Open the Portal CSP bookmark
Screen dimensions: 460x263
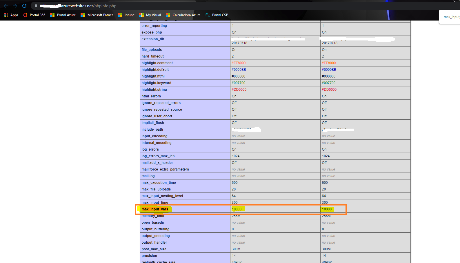[x=217, y=15]
